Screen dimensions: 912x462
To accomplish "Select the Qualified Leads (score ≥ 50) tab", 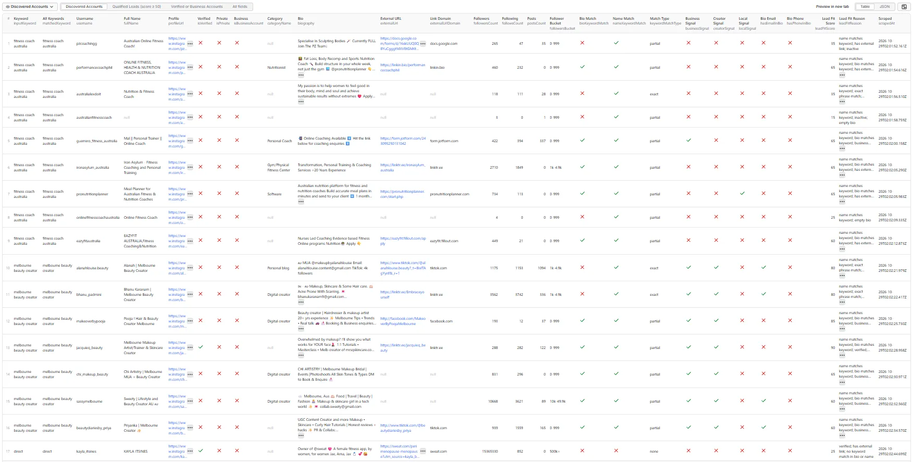I will tap(136, 7).
